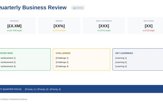
Task: Click the CHALLENGES heading
Action: 63,53
